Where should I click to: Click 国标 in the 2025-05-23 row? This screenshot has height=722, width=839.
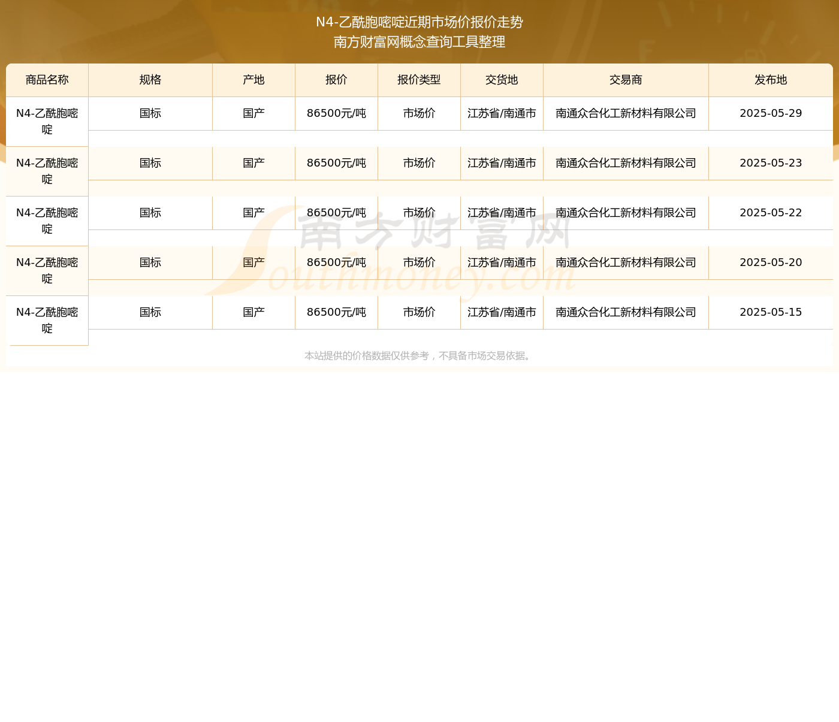coord(150,163)
